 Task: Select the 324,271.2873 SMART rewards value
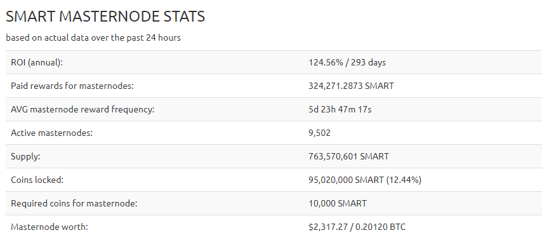click(x=351, y=86)
